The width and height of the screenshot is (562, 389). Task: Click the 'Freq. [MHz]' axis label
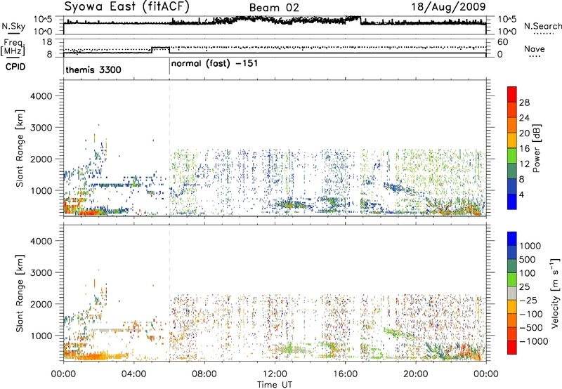point(13,47)
